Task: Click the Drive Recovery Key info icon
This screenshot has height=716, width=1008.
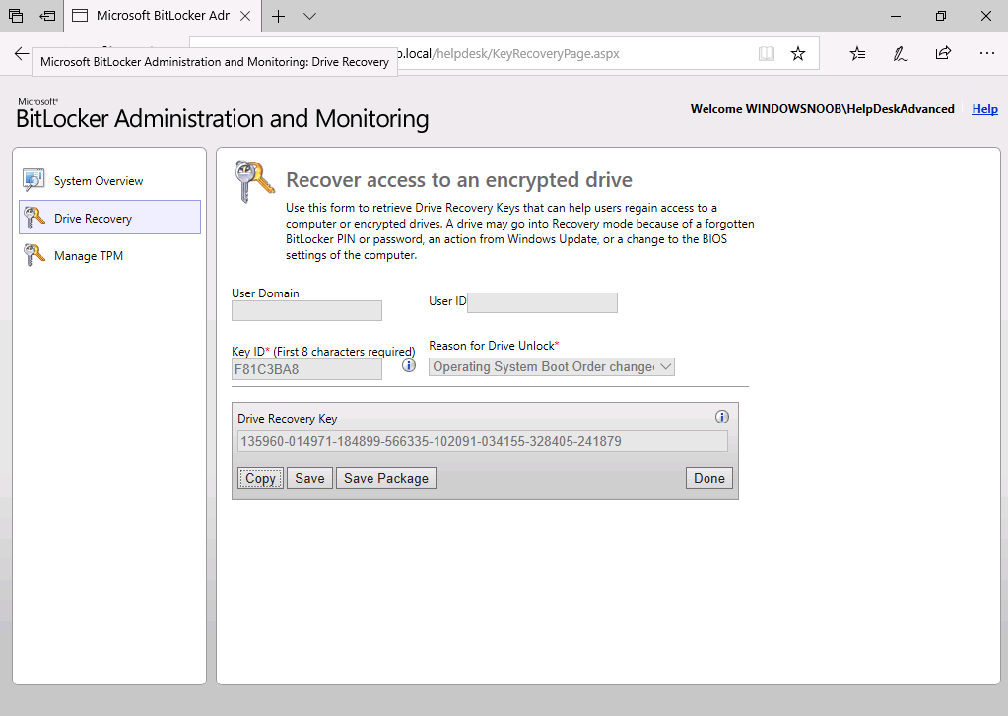Action: click(x=722, y=417)
